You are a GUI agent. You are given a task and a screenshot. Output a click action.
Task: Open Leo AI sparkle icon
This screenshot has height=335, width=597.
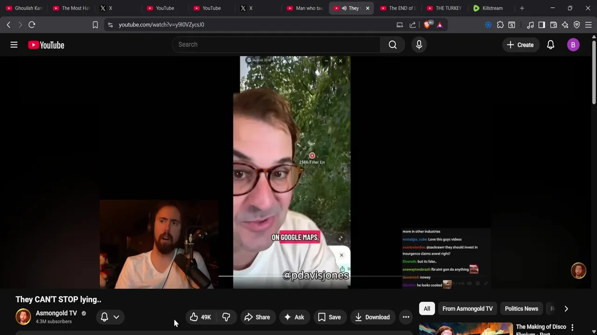point(565,25)
